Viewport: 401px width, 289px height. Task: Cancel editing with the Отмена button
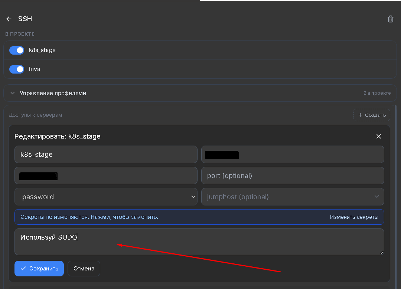point(84,269)
